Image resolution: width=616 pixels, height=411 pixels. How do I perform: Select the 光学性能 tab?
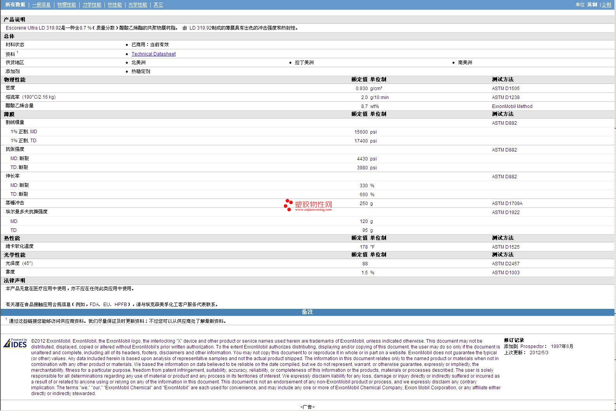(x=137, y=5)
